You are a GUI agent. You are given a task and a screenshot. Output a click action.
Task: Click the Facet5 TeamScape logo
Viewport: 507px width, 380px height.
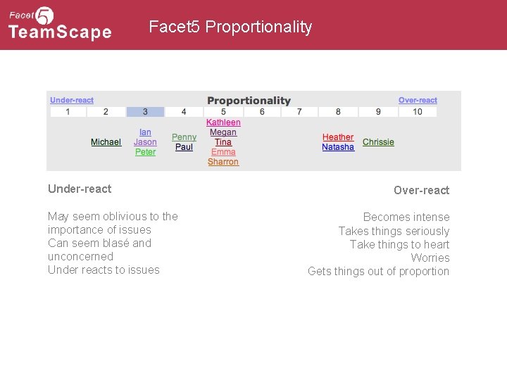coord(60,24)
